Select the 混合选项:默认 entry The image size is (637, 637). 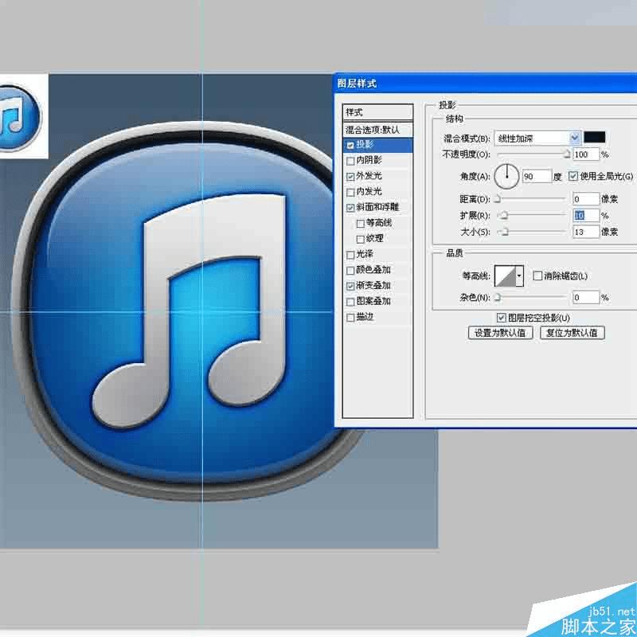(374, 129)
